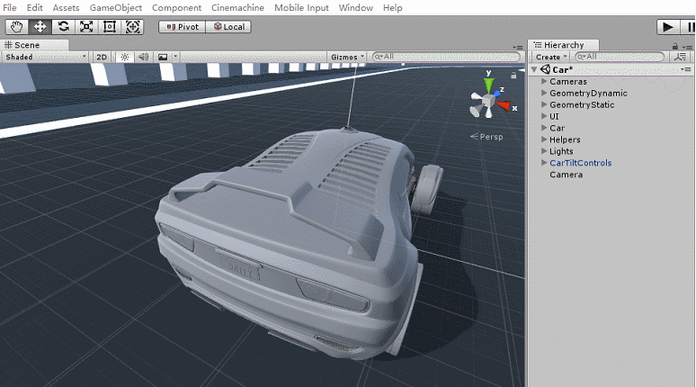This screenshot has width=696, height=387.
Task: Select Lights in the Hierarchy
Action: click(561, 151)
